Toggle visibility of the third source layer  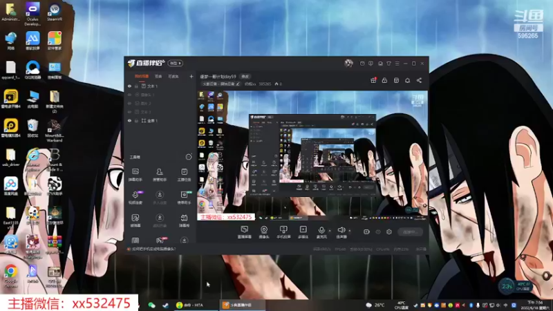pyautogui.click(x=129, y=103)
